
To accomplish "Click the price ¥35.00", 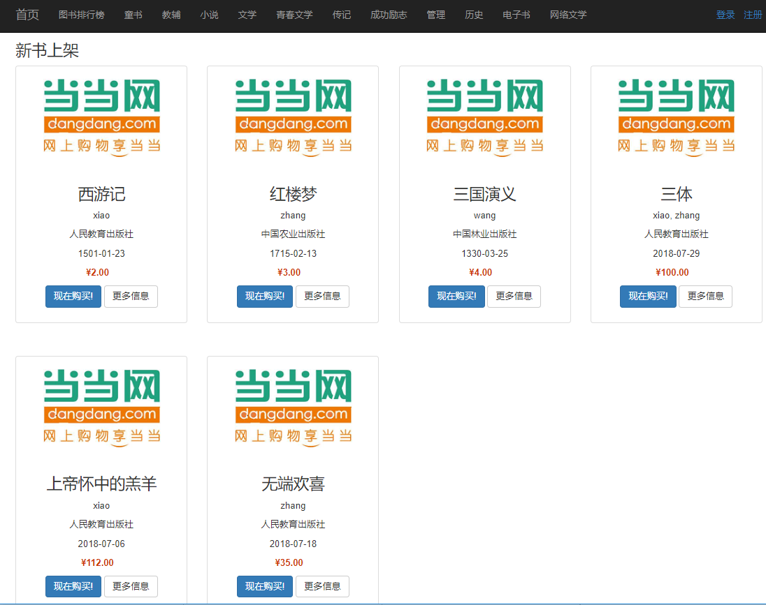I will coord(289,562).
